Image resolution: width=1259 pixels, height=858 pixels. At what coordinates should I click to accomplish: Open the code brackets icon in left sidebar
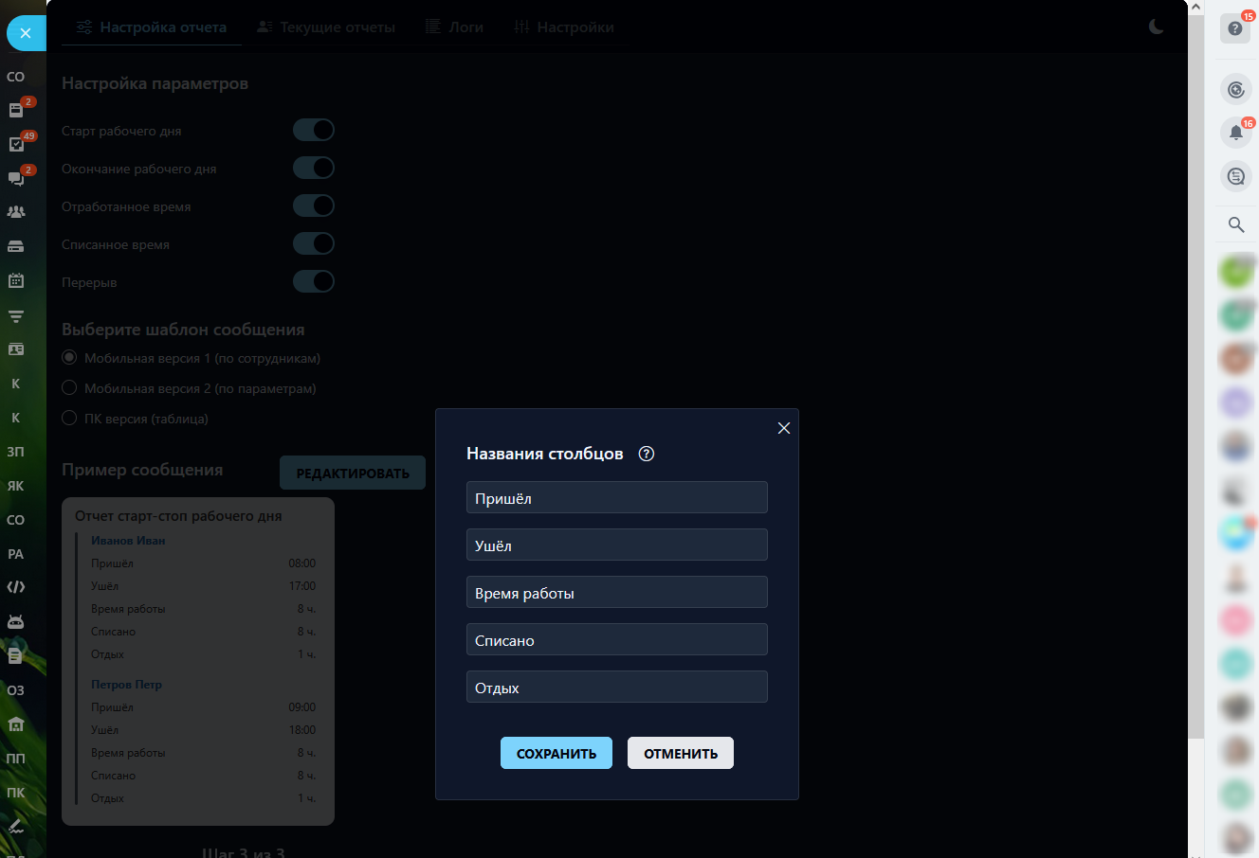click(16, 587)
